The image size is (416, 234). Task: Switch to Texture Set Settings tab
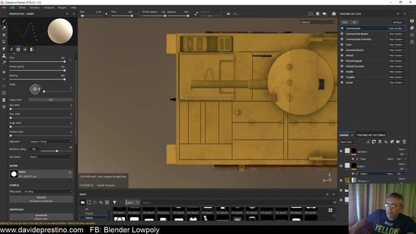point(370,135)
